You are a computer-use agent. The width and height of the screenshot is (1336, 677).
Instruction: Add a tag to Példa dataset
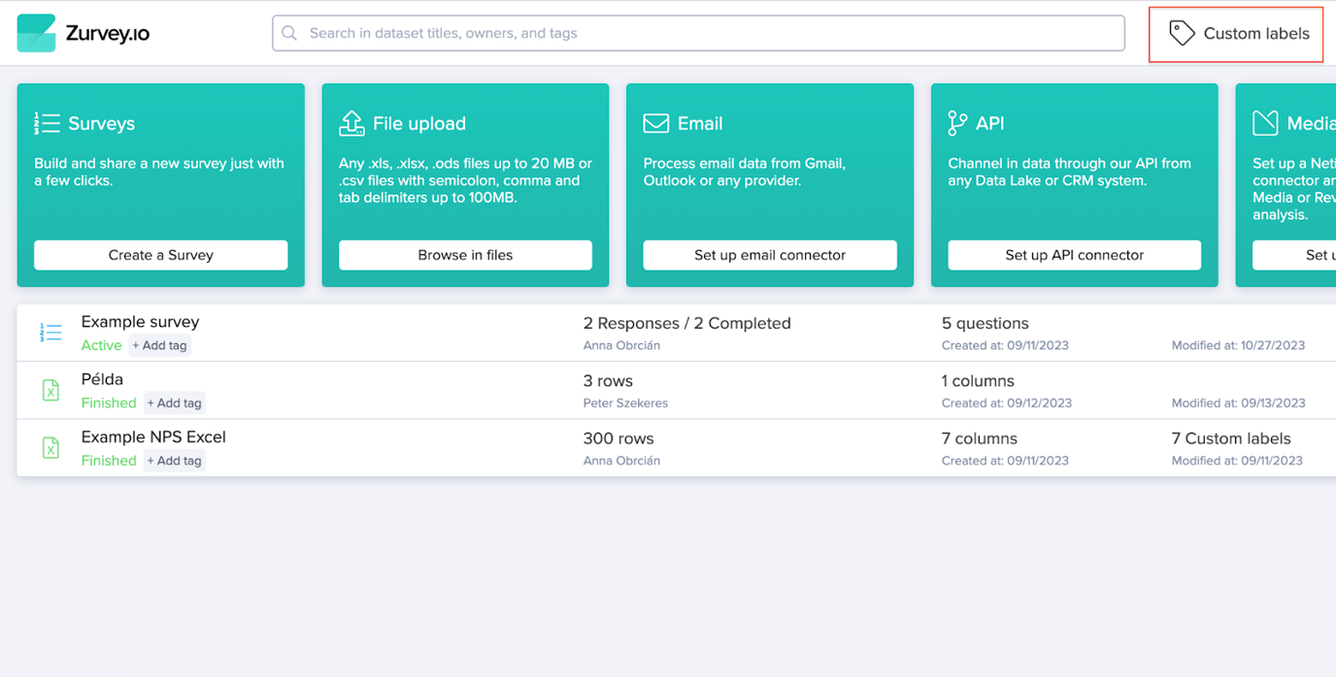tap(175, 403)
